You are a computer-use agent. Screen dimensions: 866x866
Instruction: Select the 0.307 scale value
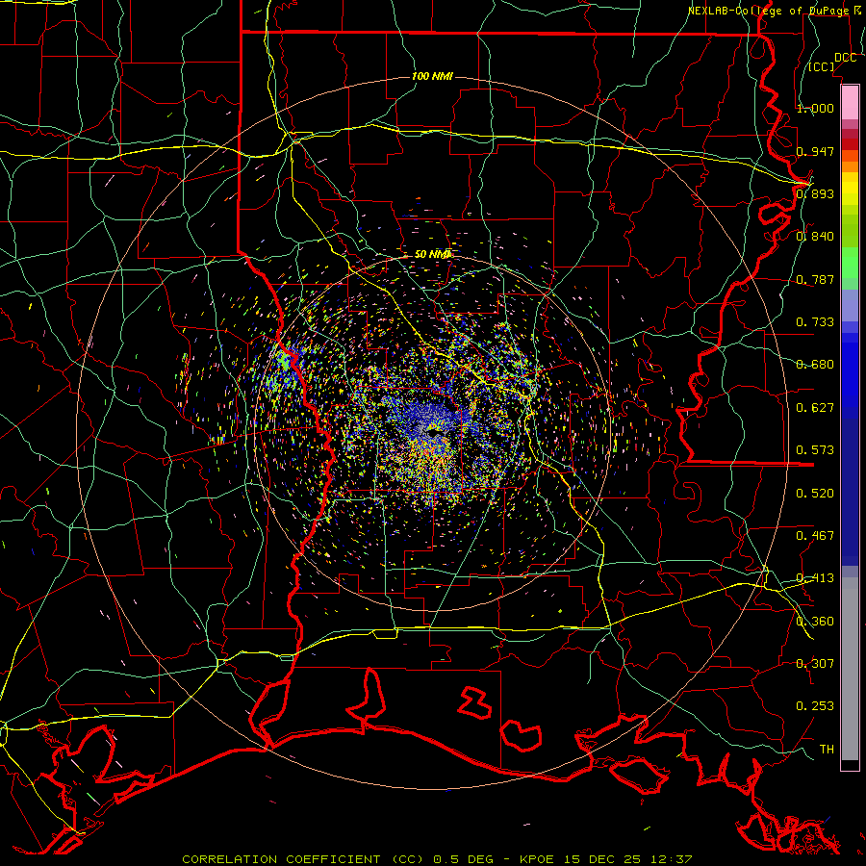815,664
